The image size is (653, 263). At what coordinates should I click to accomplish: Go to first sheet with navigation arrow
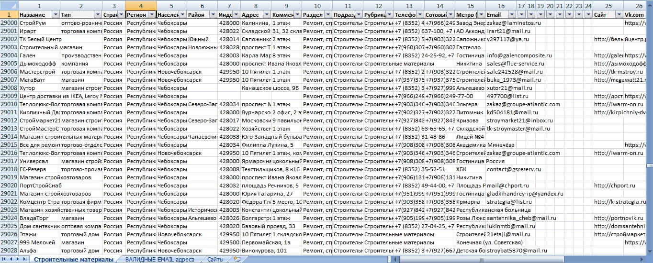coord(4,259)
